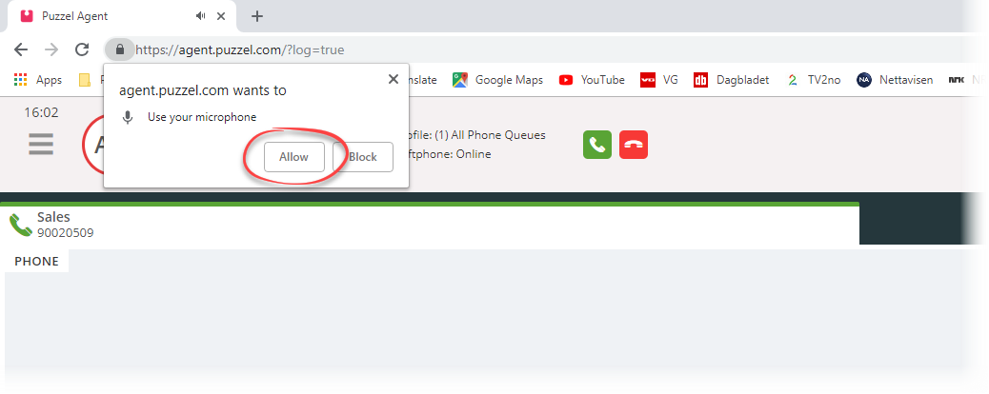Open the Google Maps bookmark

point(497,80)
